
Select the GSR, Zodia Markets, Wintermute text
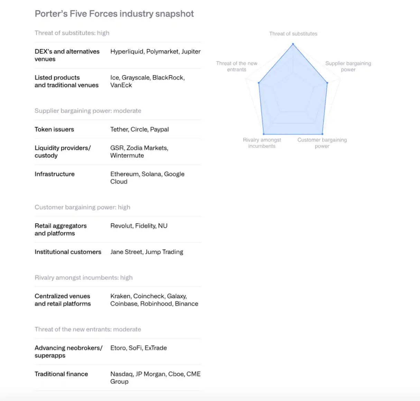[x=139, y=152]
